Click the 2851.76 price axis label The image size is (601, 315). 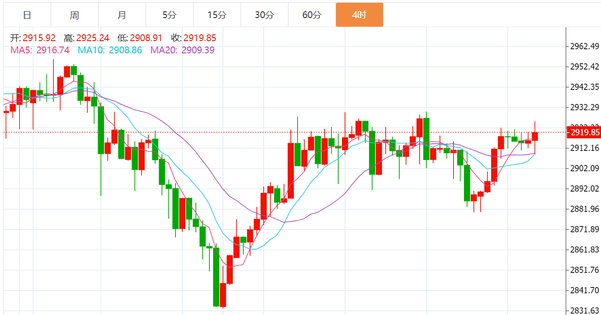point(585,270)
